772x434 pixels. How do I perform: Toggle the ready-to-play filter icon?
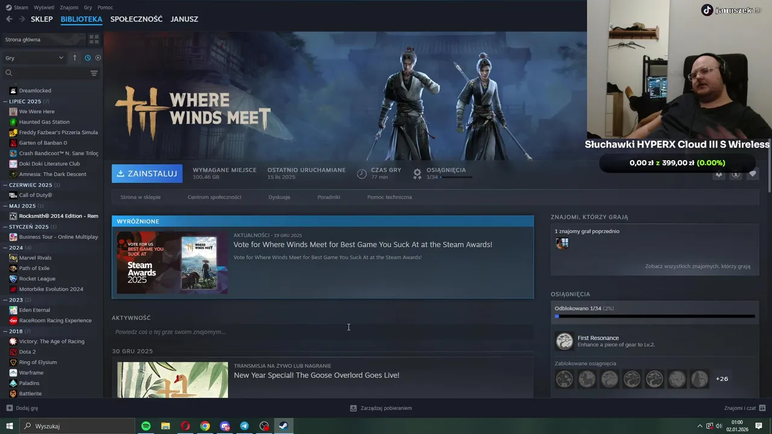pos(98,58)
